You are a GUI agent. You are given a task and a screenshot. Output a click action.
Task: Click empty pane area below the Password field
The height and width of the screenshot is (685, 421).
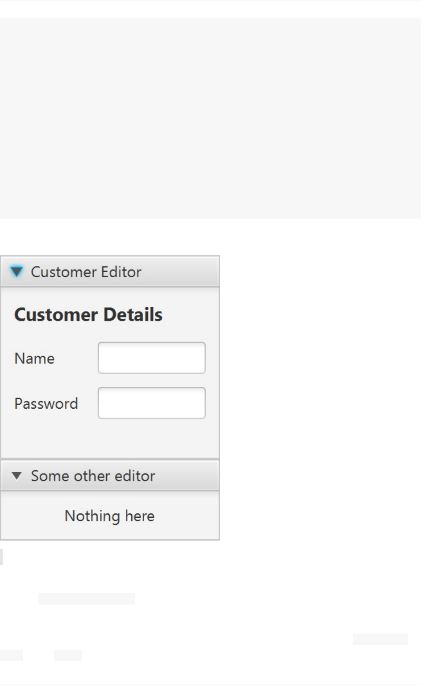coord(109,439)
